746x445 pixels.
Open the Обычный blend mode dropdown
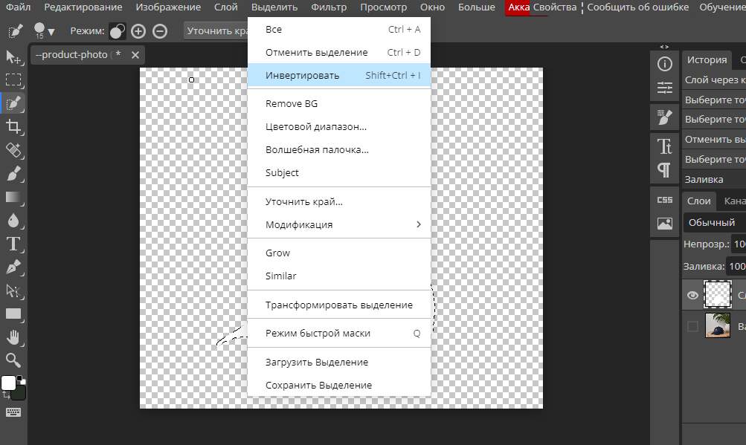[x=715, y=223]
